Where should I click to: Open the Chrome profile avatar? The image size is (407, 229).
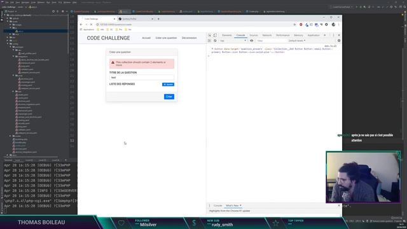tap(333, 24)
